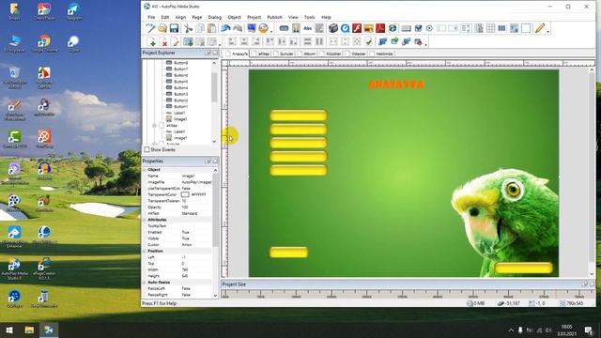Open the Tools menu

(309, 17)
